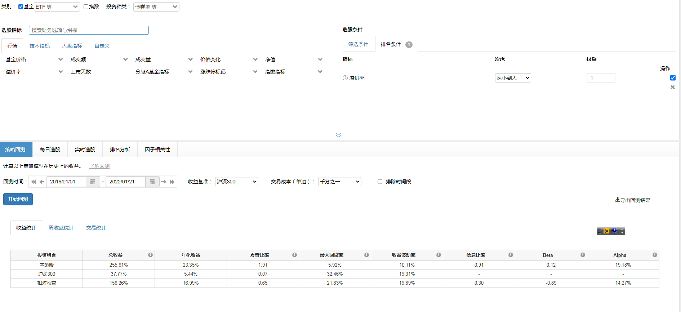Click the info icon next to Alpha
Screen dimensions: 681x312
pyautogui.click(x=655, y=255)
